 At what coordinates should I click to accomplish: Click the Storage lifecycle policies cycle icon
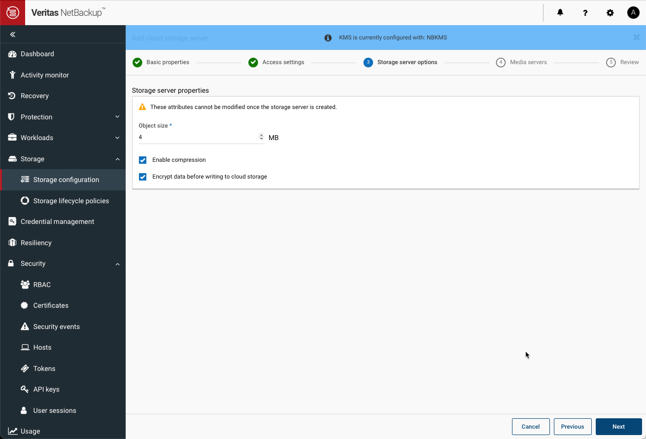point(25,201)
